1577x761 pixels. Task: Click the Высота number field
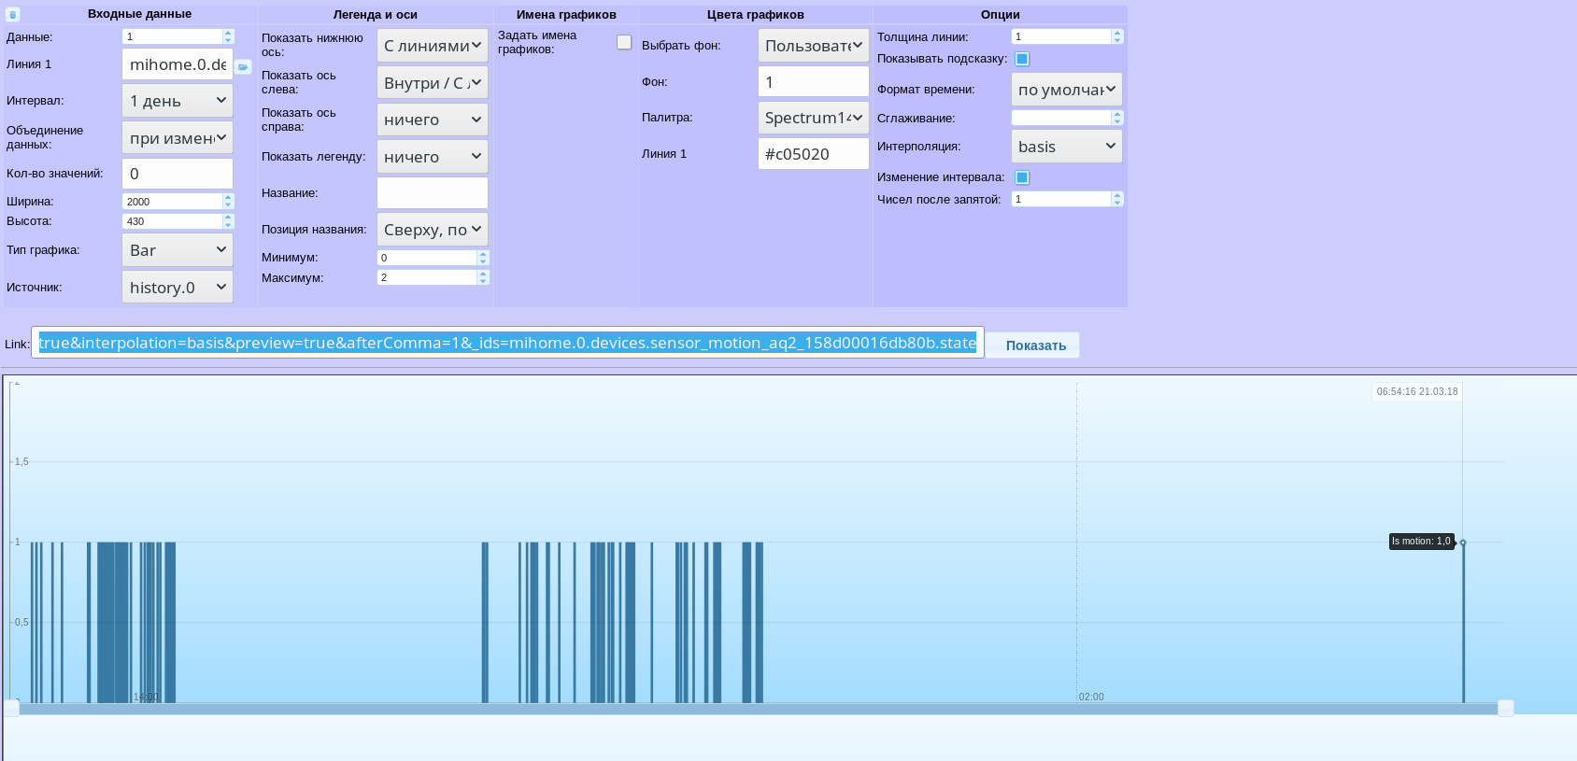[x=172, y=221]
